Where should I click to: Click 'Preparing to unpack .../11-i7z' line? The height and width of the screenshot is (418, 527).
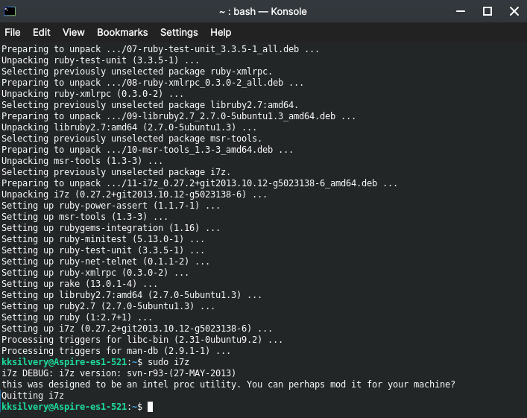[x=199, y=183]
